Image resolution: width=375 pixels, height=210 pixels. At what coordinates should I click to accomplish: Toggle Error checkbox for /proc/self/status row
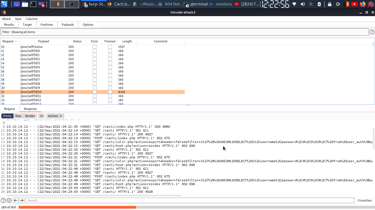(x=95, y=47)
